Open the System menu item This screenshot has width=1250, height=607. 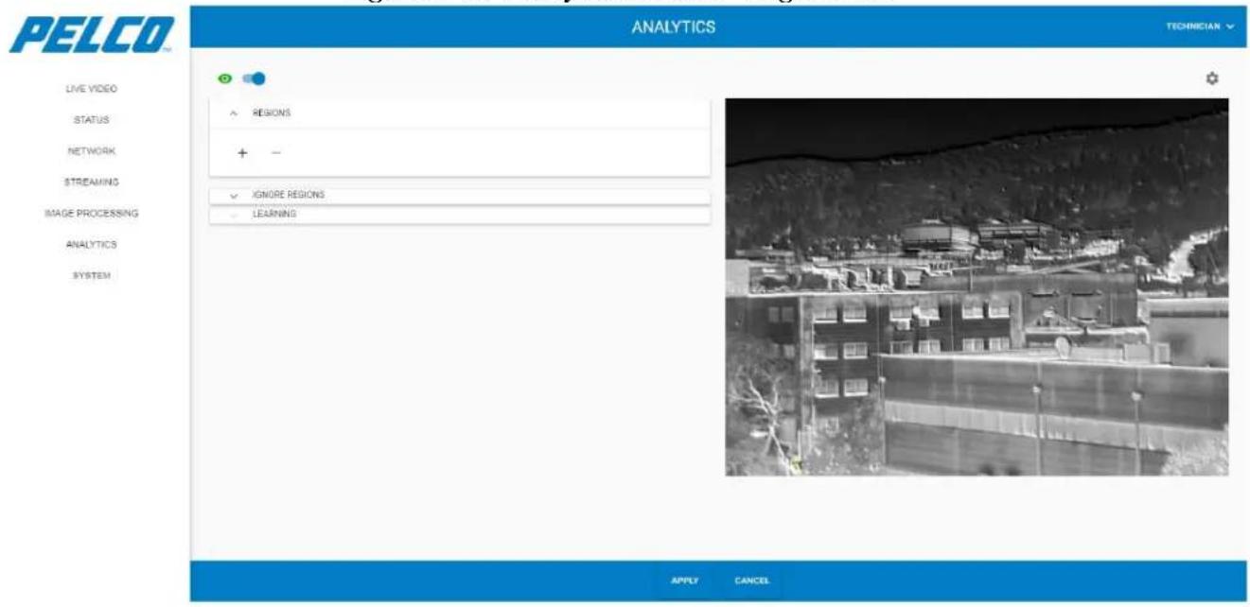click(x=91, y=275)
